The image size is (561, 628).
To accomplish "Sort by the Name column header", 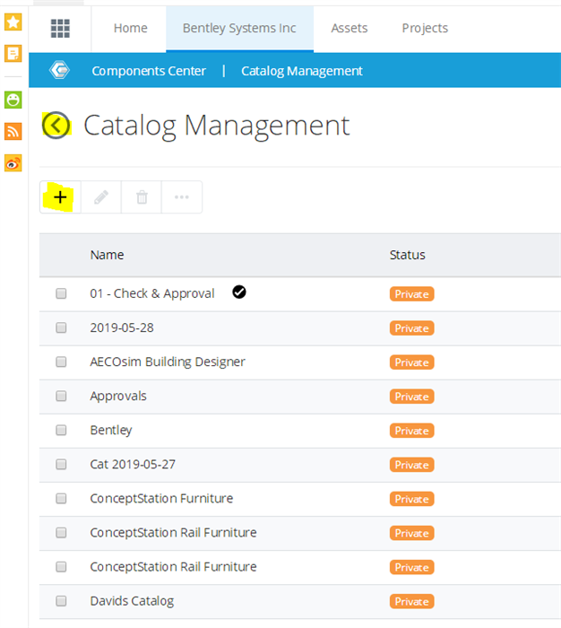I will (x=107, y=255).
